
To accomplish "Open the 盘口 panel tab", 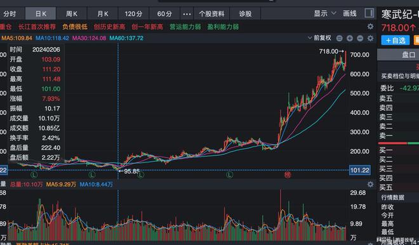I will coord(408,55).
